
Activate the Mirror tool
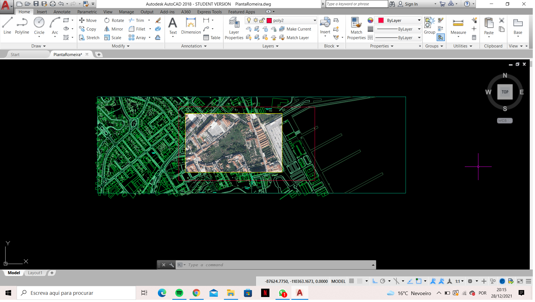point(114,29)
